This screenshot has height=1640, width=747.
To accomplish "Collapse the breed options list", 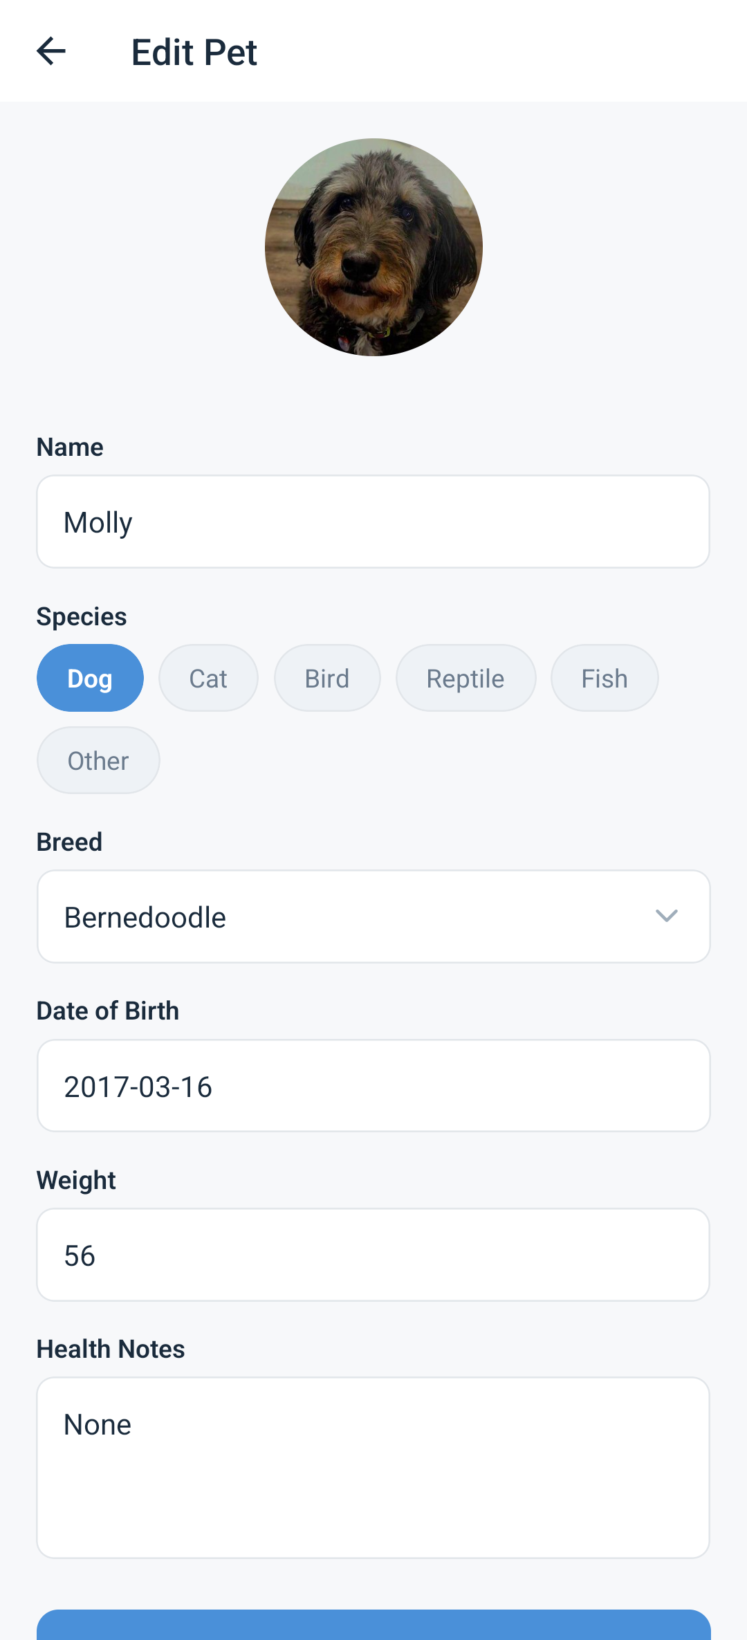I will click(666, 916).
